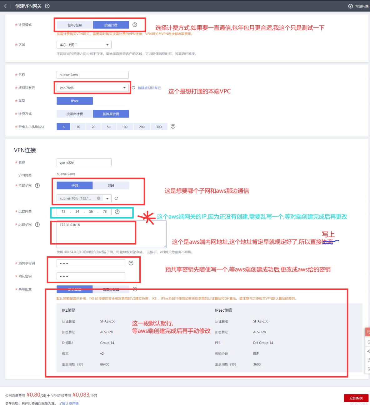370x407 pixels.
Task: Click help icon next to billing mode
Action: click(135, 25)
